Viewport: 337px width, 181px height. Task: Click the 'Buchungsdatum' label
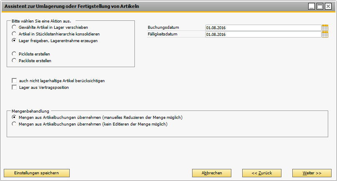[163, 28]
